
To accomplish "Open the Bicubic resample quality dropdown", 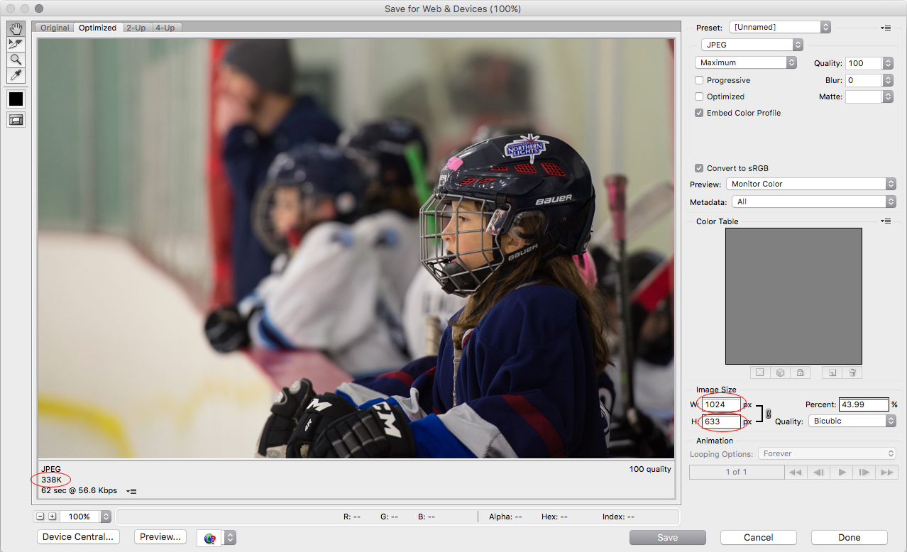I will pos(852,421).
